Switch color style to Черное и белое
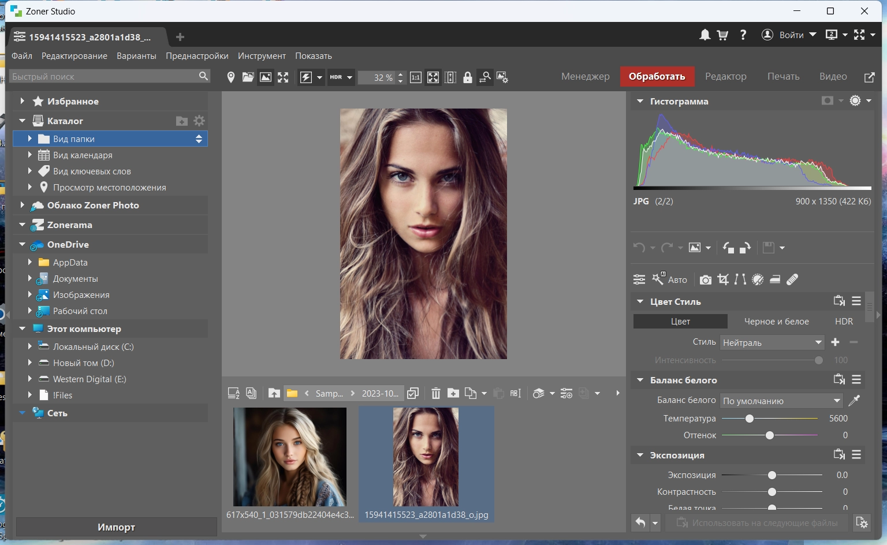The height and width of the screenshot is (545, 887). point(776,322)
